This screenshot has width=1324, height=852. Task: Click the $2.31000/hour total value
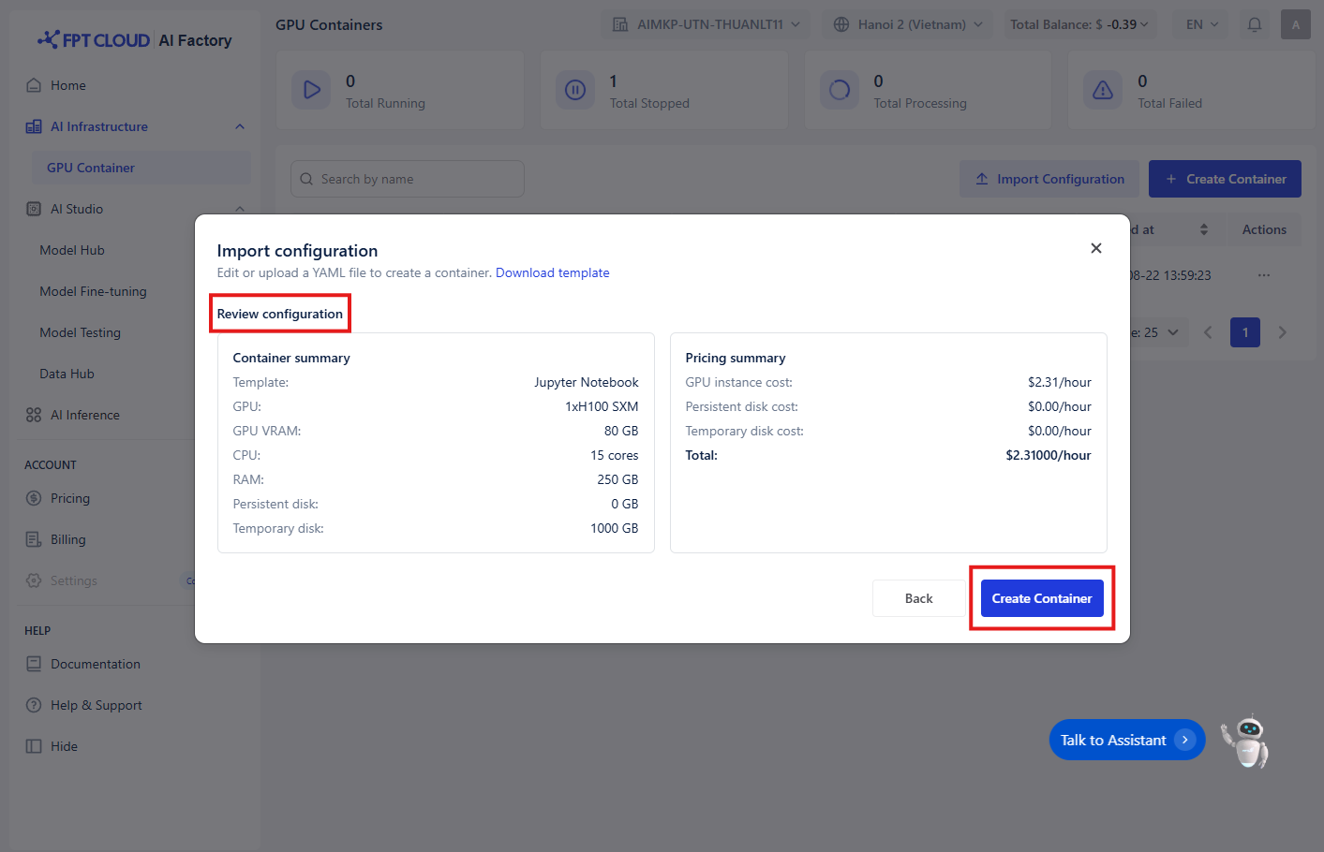coord(1049,455)
